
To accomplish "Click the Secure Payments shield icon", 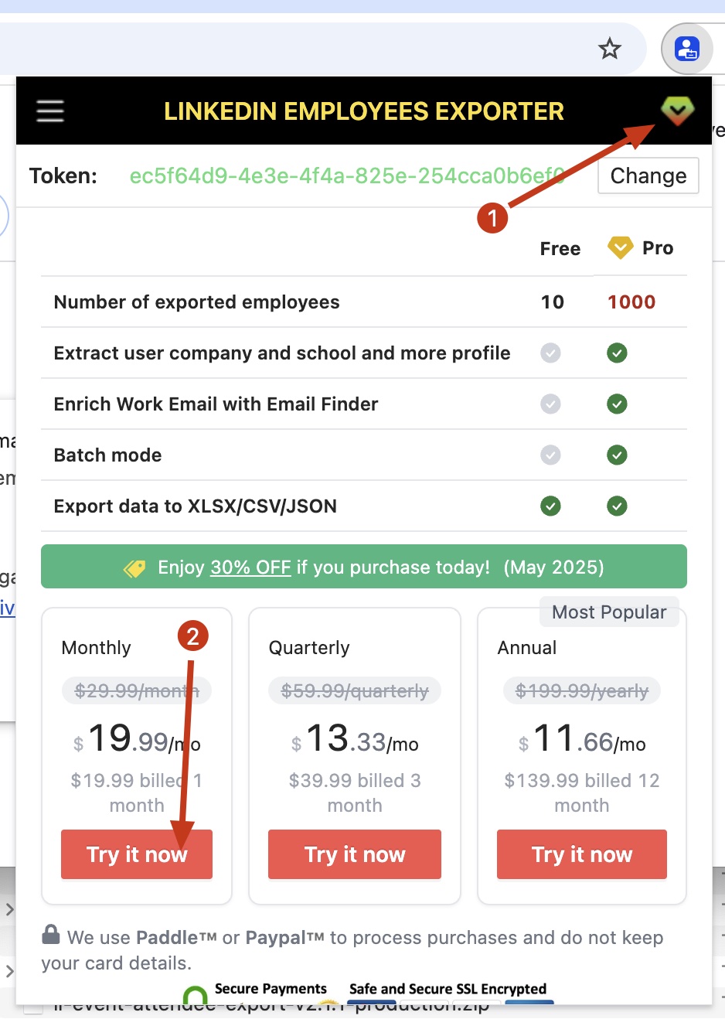I will [195, 992].
